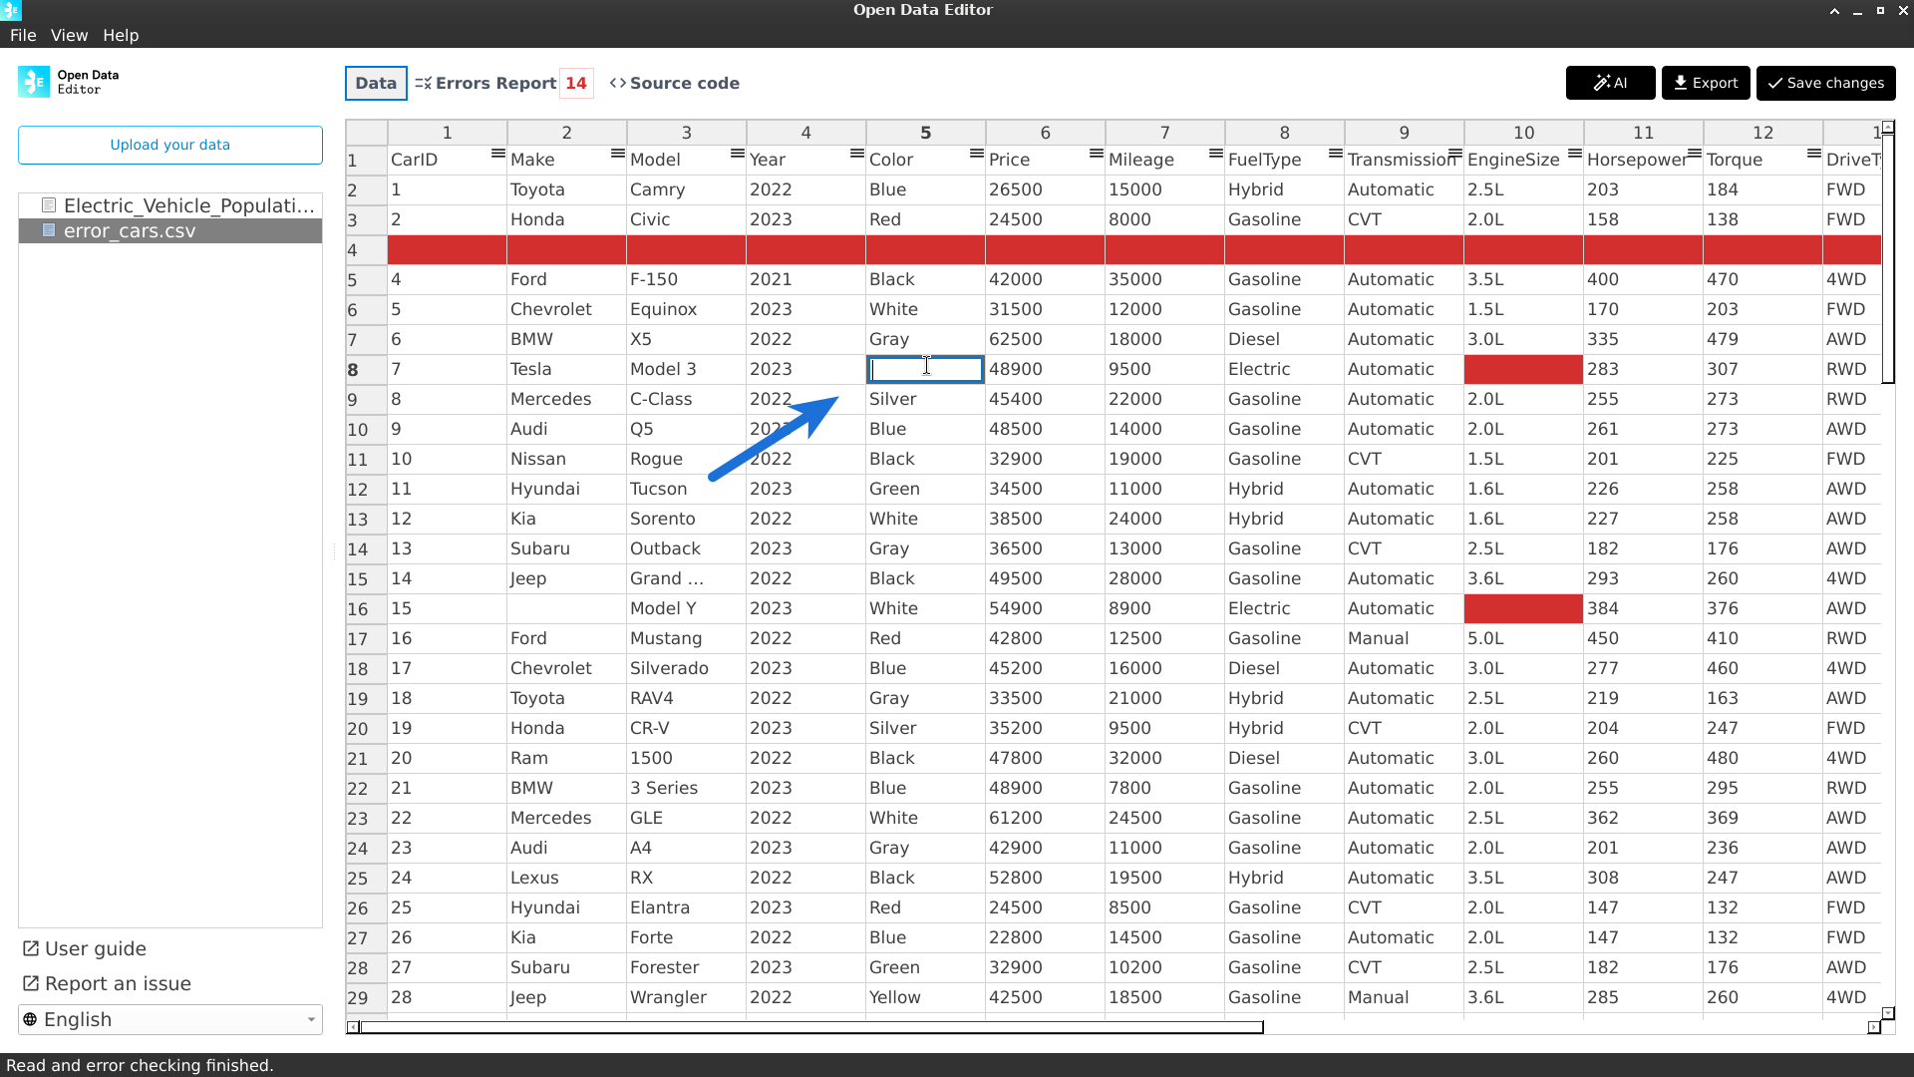The height and width of the screenshot is (1077, 1914).
Task: Open the filter menu on Year column
Action: point(855,153)
